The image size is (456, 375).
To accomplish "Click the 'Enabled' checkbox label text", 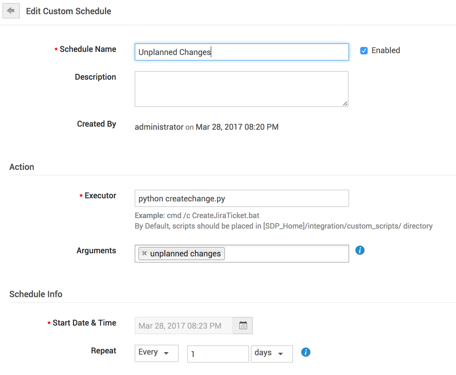I will [x=386, y=50].
